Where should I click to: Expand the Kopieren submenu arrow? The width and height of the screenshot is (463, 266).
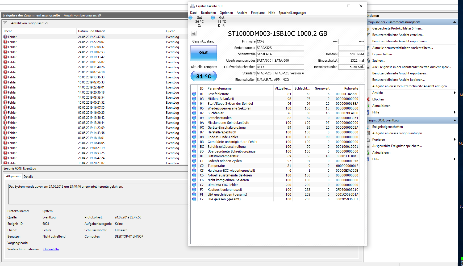tap(455, 140)
